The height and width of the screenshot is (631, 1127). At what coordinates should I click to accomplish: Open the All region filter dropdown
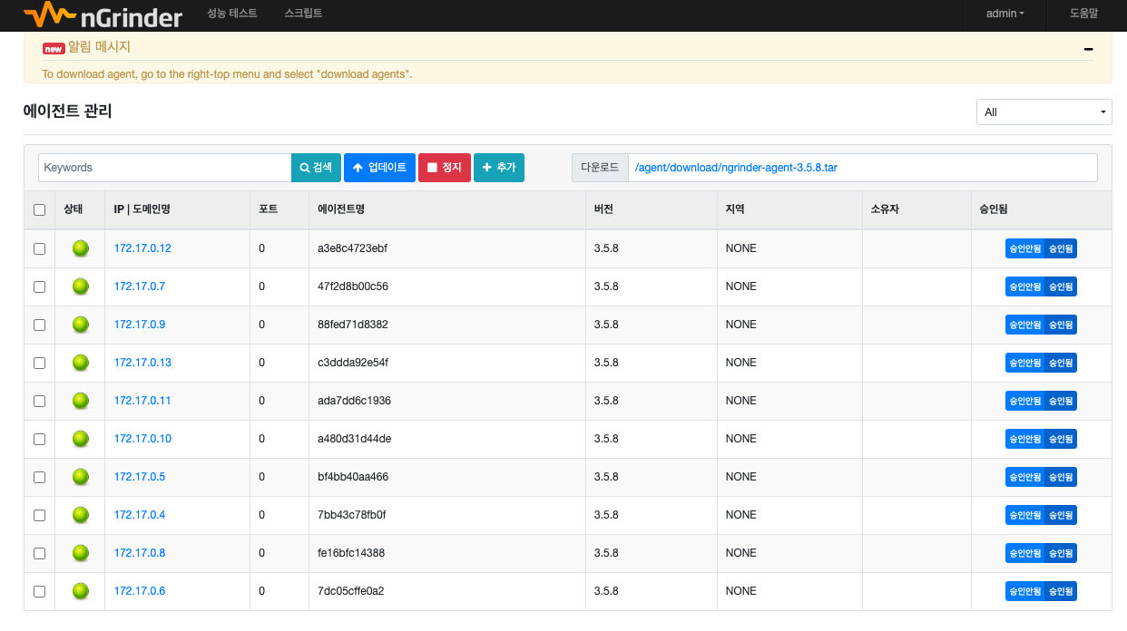point(1044,112)
